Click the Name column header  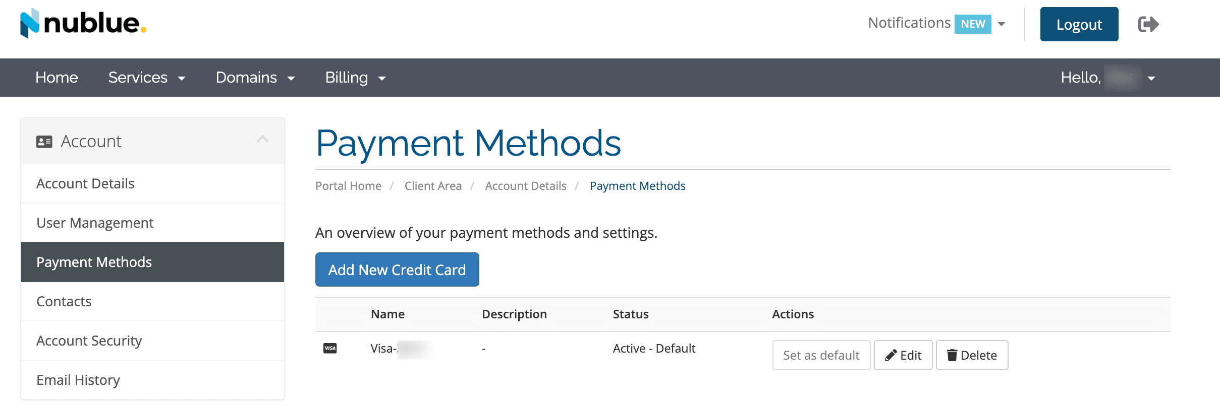[387, 314]
